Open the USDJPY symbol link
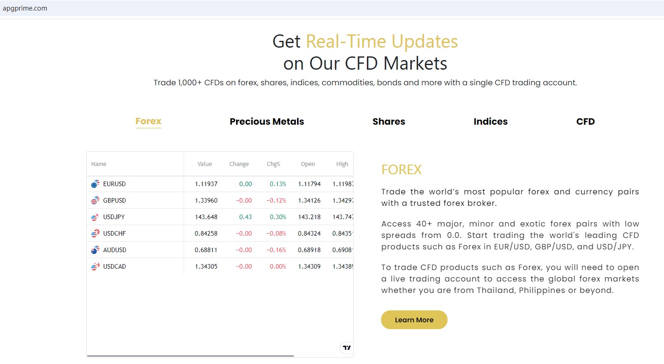The width and height of the screenshot is (664, 364). tap(114, 217)
